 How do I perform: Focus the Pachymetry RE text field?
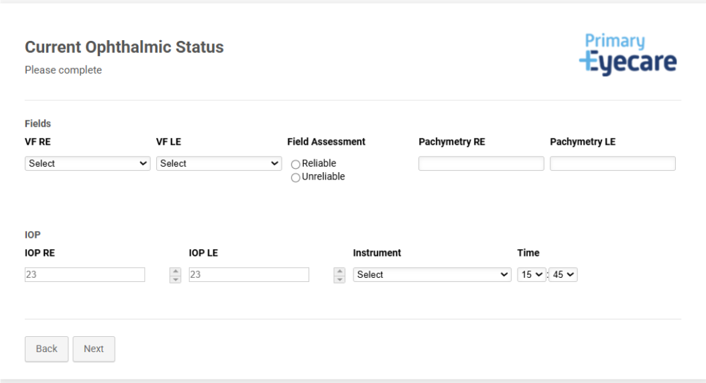click(481, 163)
